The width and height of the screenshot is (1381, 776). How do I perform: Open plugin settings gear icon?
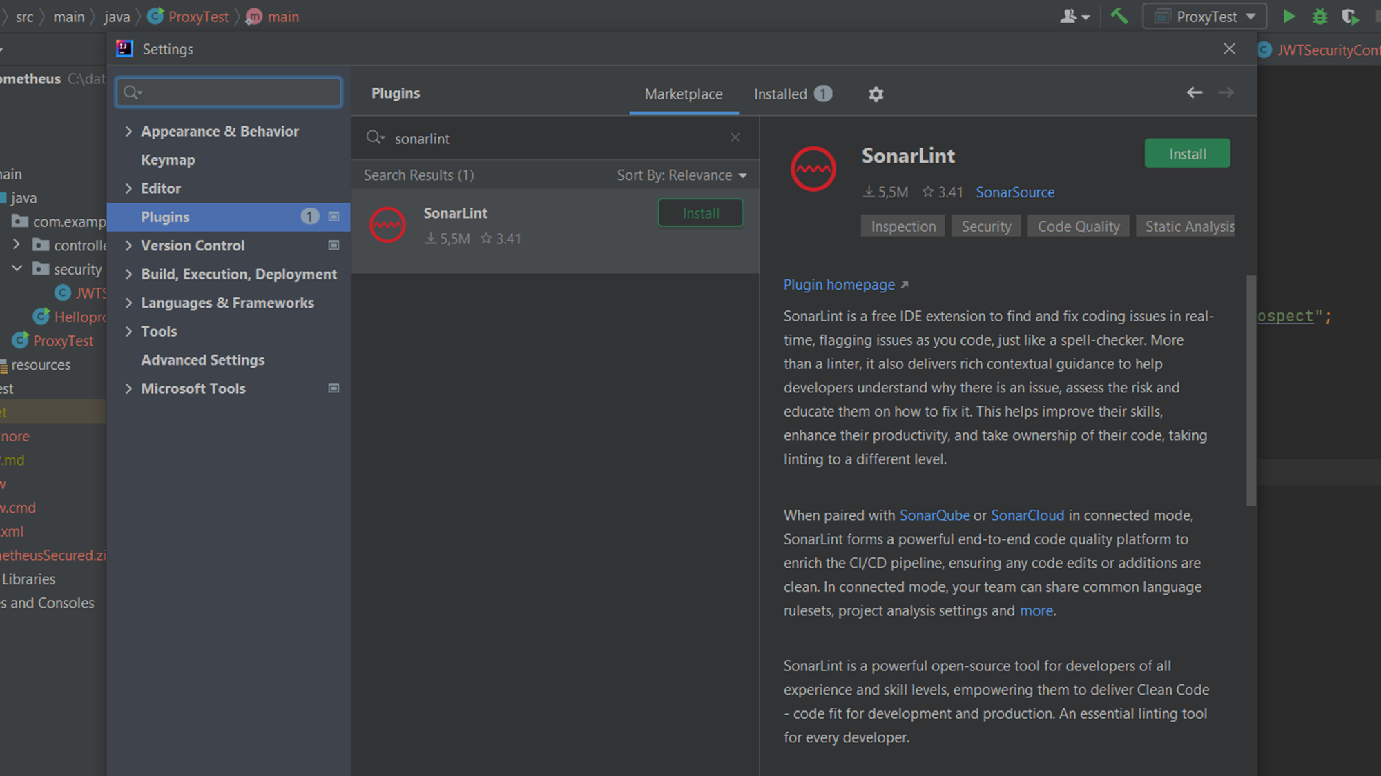point(876,94)
